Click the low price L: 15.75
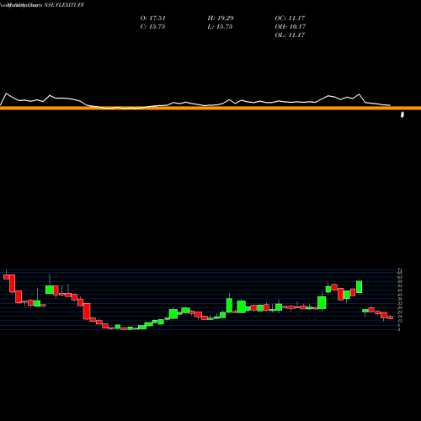The image size is (421, 421). click(x=220, y=27)
